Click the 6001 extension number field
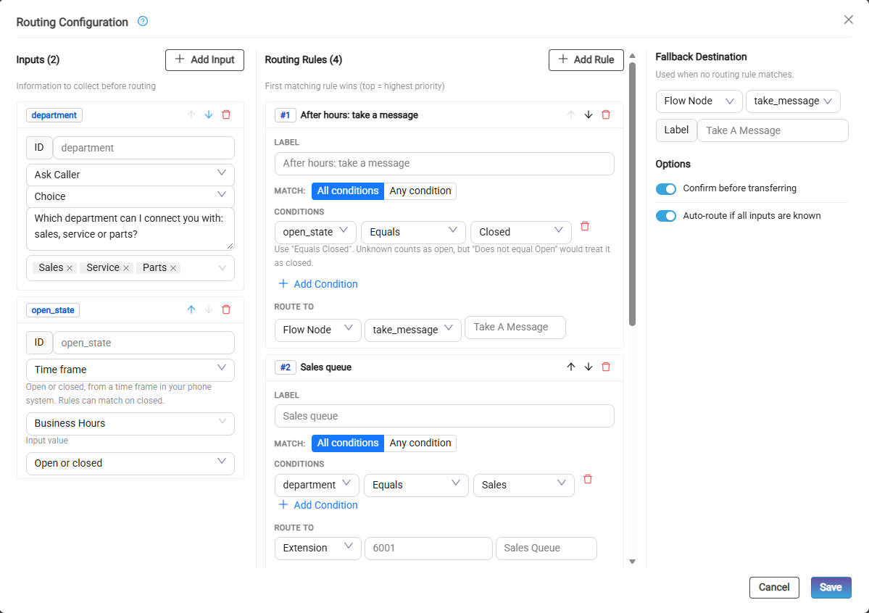Viewport: 869px width, 613px height. (428, 549)
